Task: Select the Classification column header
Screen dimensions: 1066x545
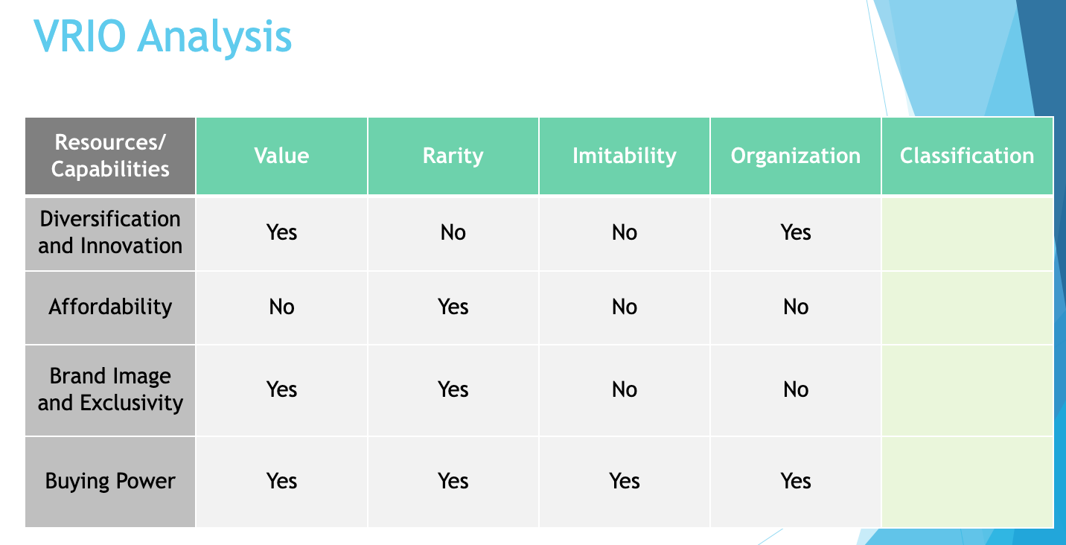Action: (967, 156)
